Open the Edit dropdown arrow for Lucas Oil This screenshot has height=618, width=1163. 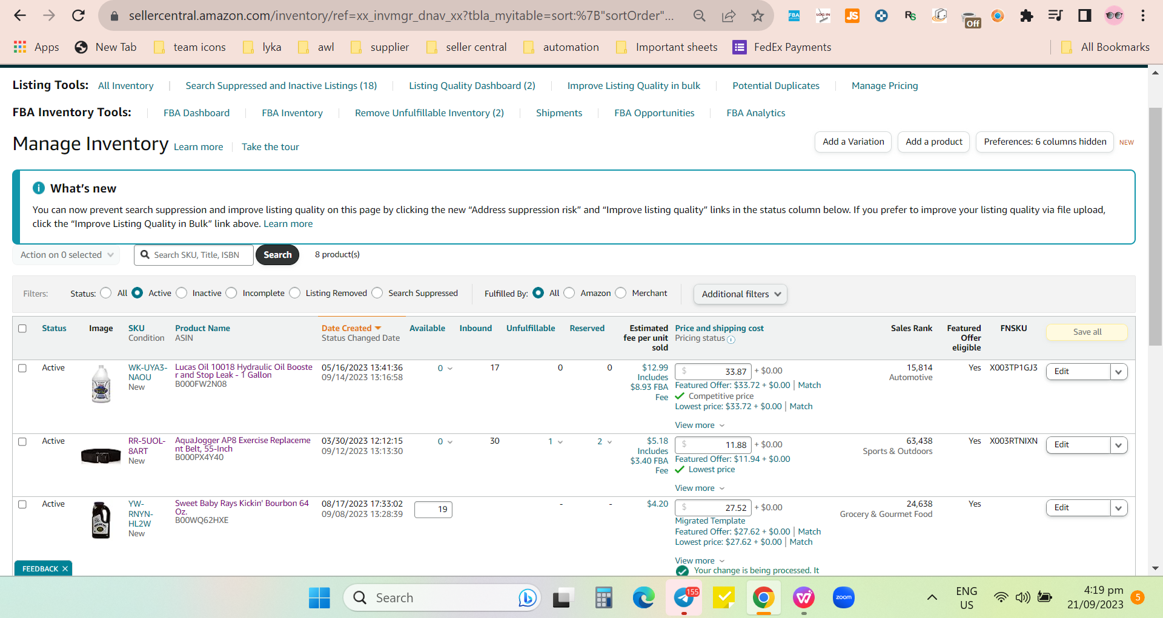1119,372
